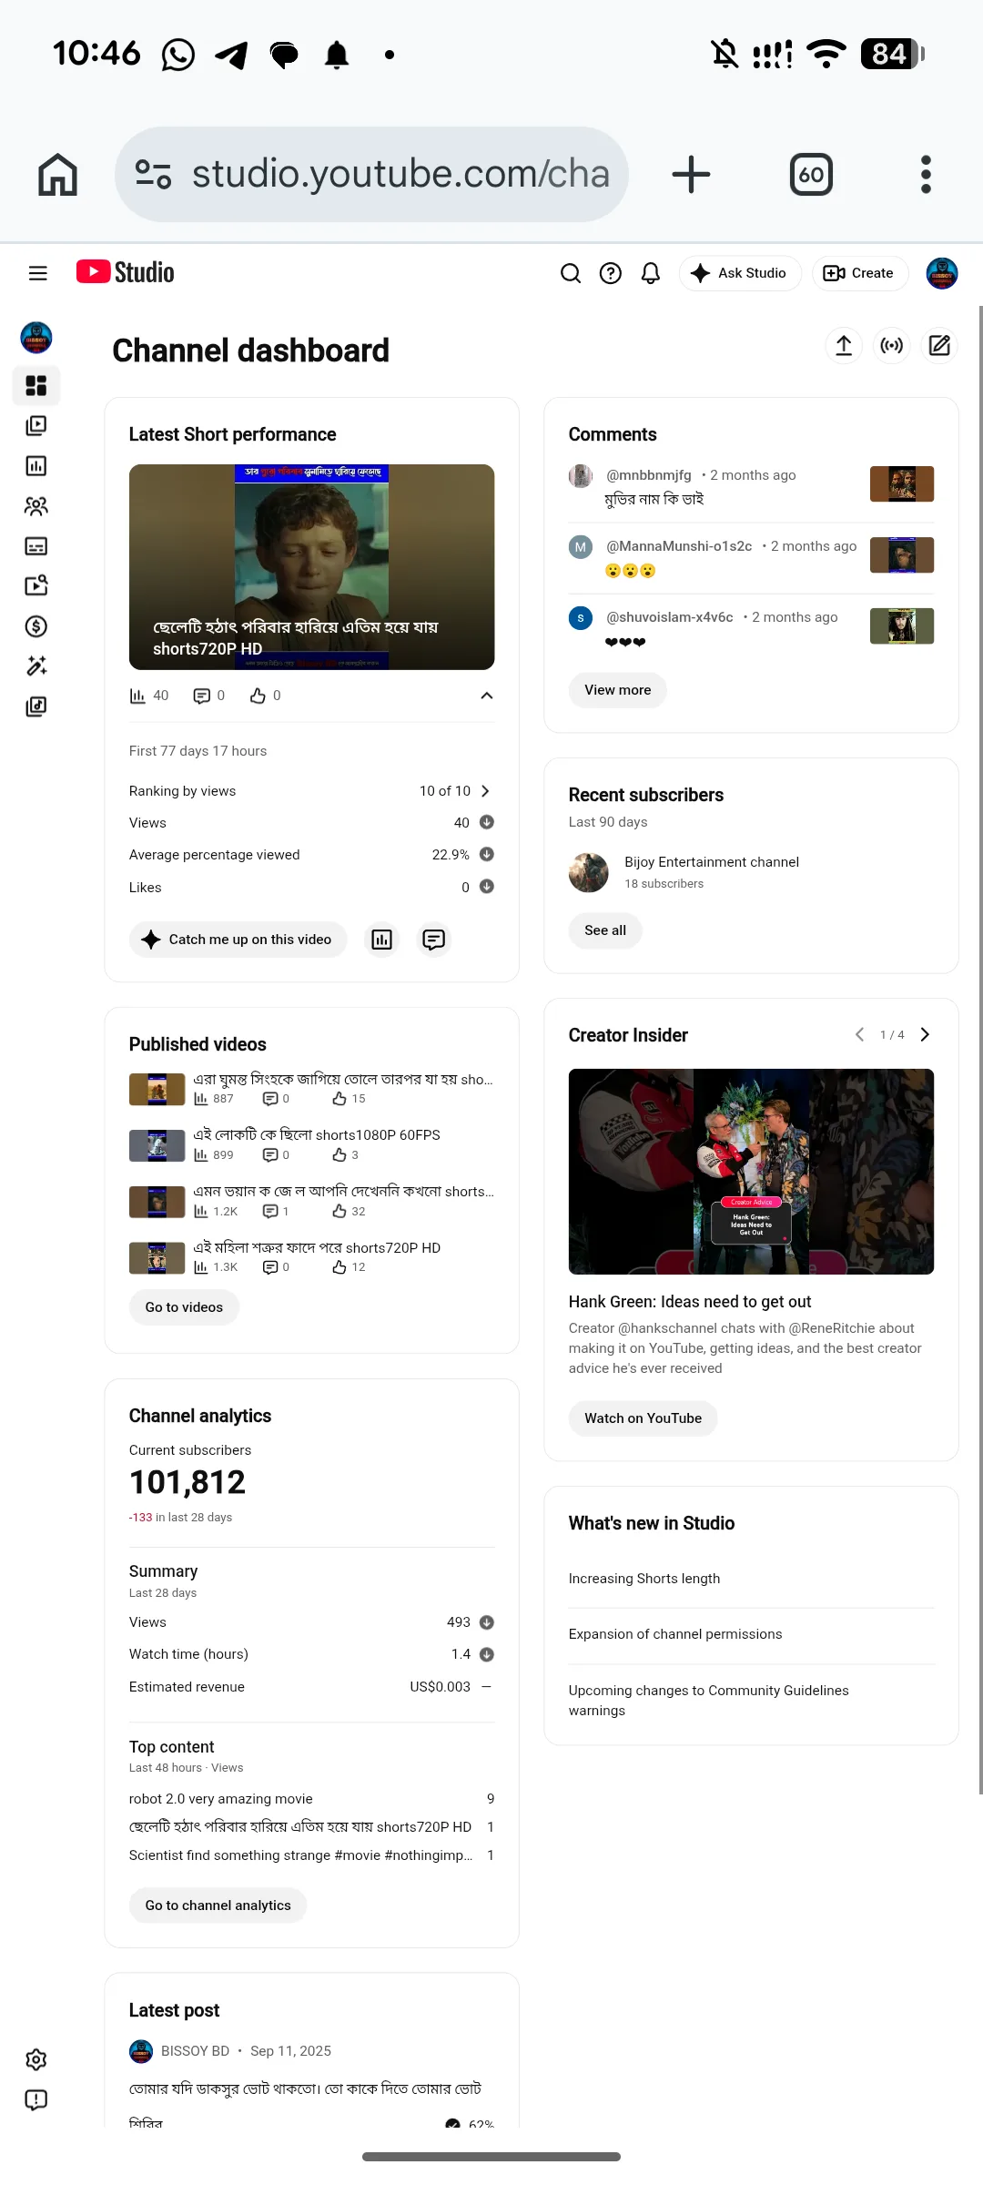Image resolution: width=983 pixels, height=2185 pixels.
Task: Open the hamburger navigation menu
Action: [37, 273]
